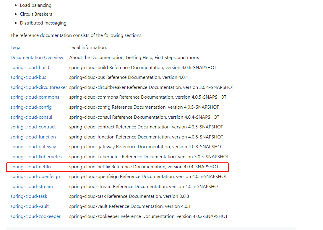The image size is (323, 230).
Task: Open the spring-cloud-build documentation link
Action: click(x=30, y=68)
